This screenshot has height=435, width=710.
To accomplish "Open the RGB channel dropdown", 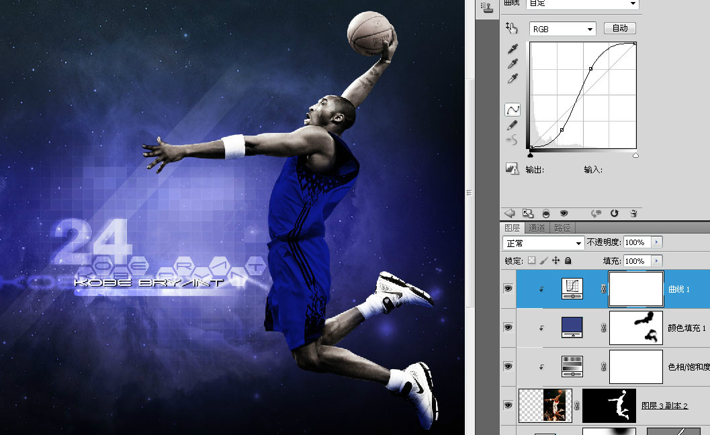I will point(562,29).
